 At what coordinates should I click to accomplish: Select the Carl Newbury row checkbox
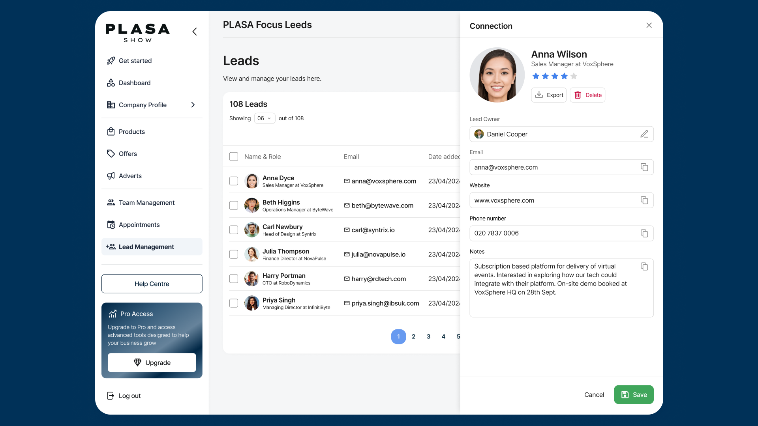[234, 230]
